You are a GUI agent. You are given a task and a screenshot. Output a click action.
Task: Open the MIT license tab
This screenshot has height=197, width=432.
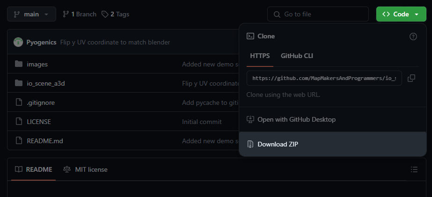pyautogui.click(x=86, y=169)
